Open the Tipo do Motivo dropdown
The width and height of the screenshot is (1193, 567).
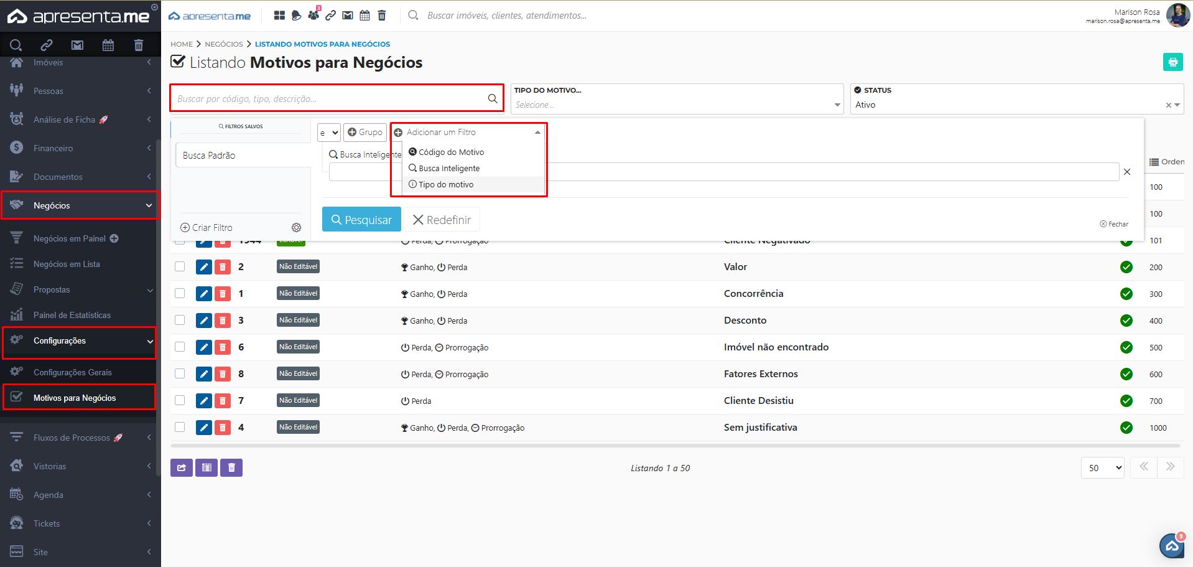click(677, 105)
